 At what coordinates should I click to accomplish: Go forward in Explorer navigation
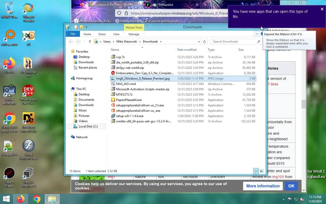point(78,42)
